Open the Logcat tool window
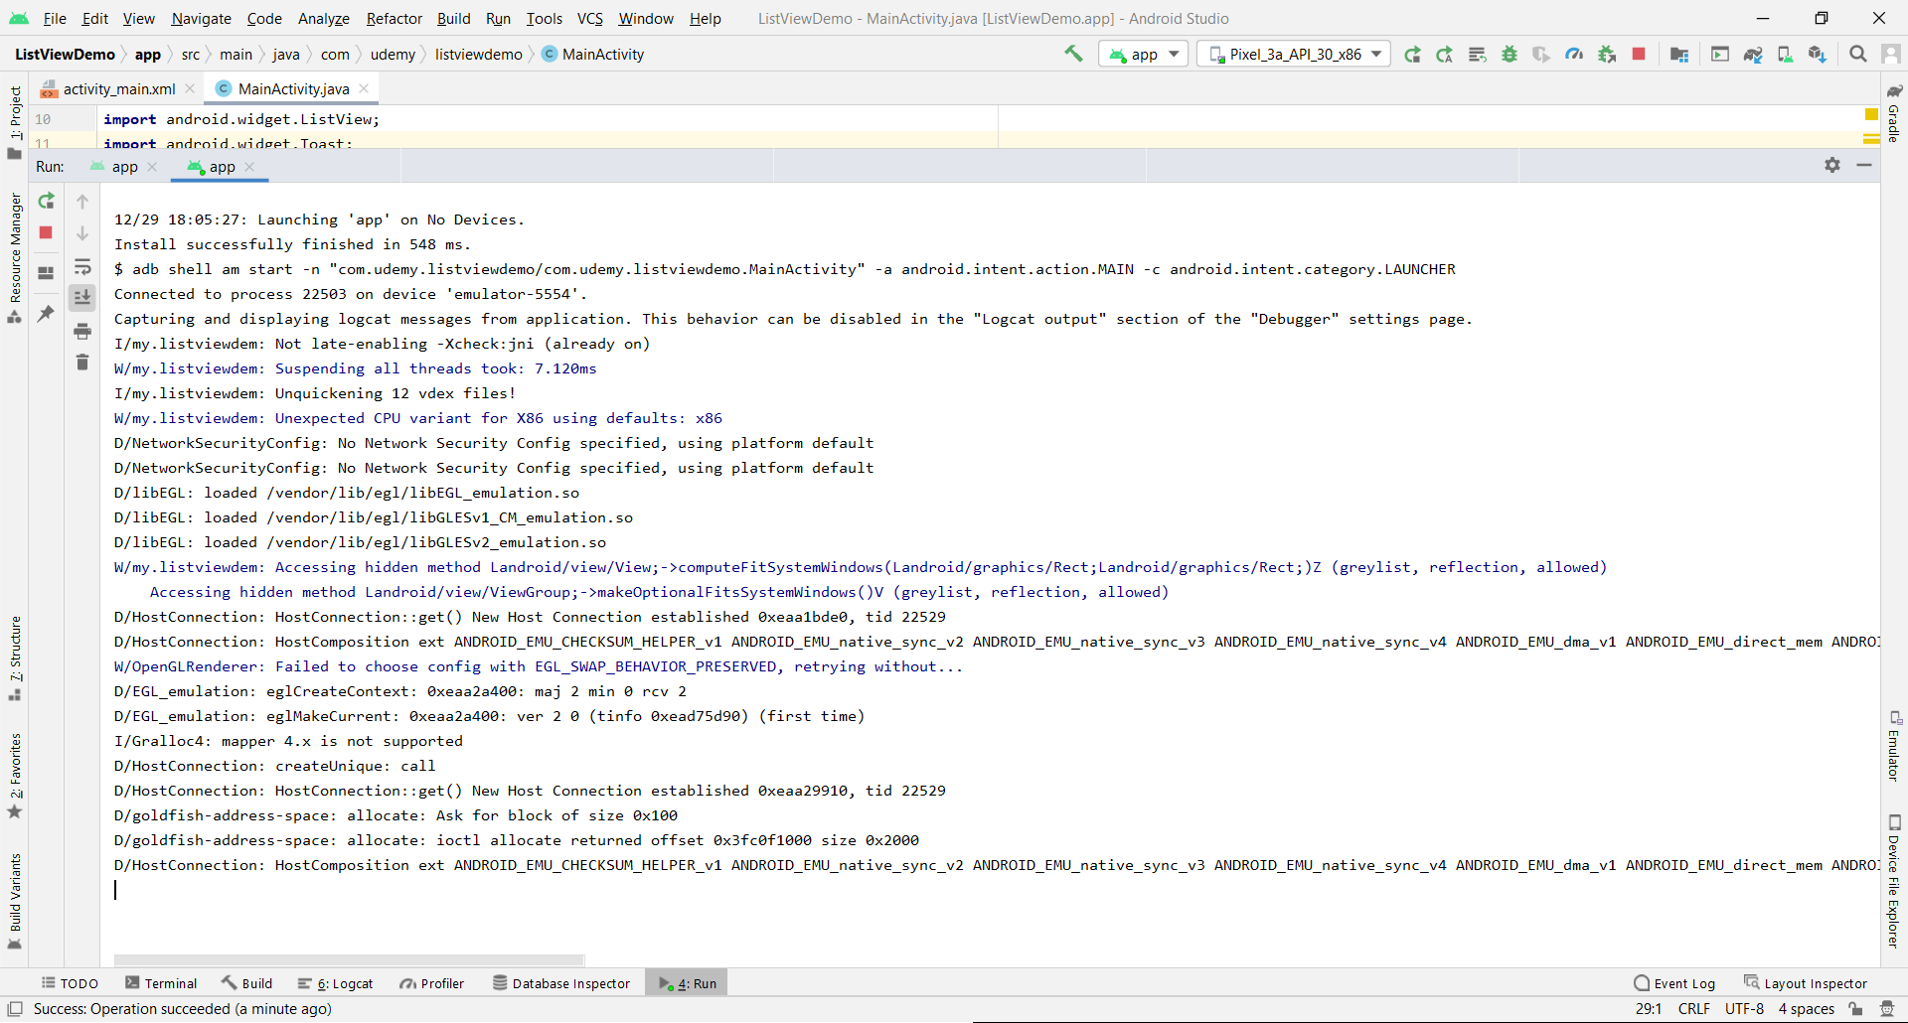 (x=336, y=983)
